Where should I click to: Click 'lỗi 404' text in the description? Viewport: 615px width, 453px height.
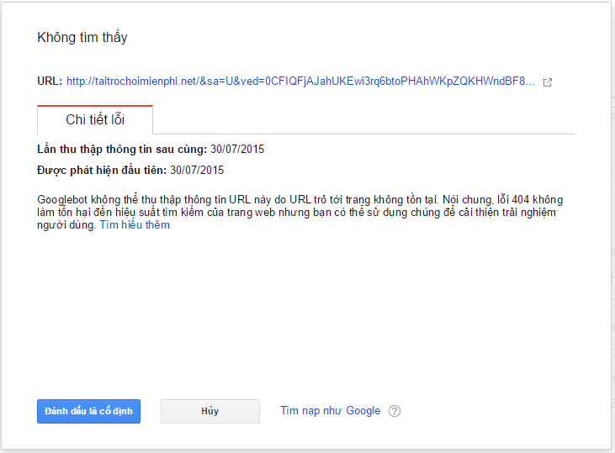513,200
